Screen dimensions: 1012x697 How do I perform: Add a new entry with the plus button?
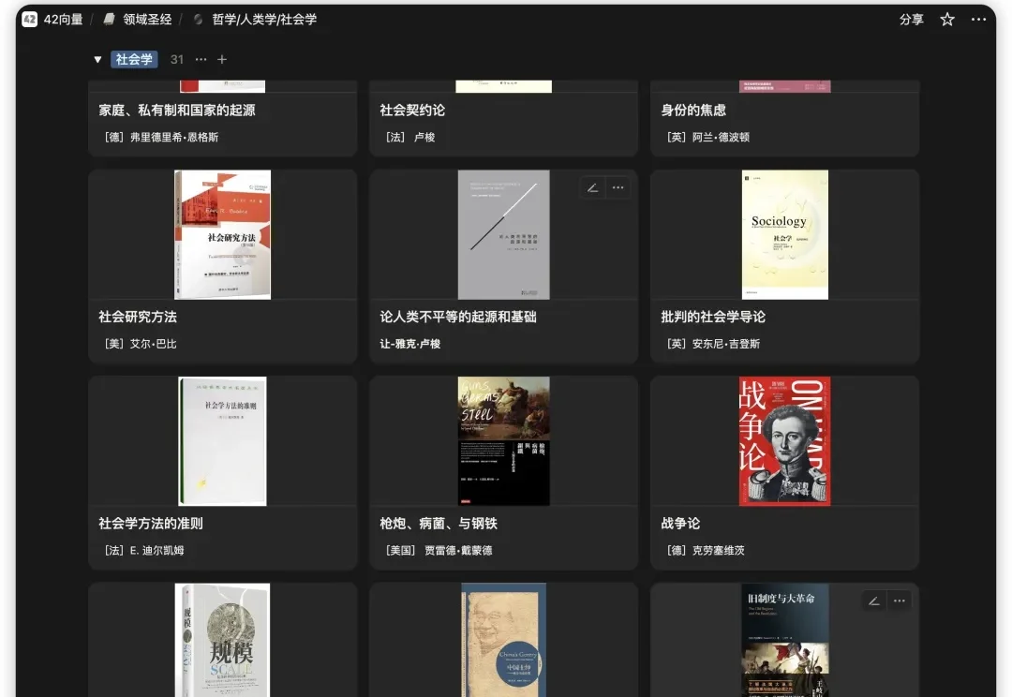coord(222,59)
